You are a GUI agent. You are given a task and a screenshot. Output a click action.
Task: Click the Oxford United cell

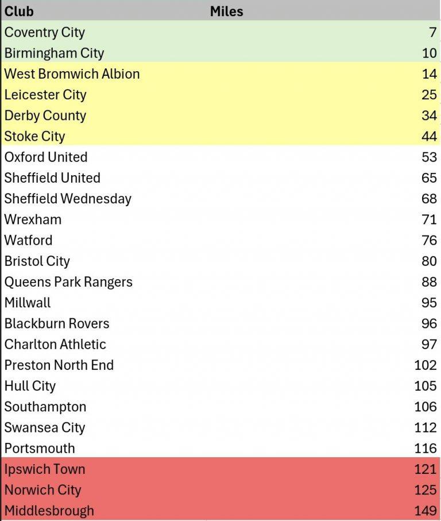[46, 157]
